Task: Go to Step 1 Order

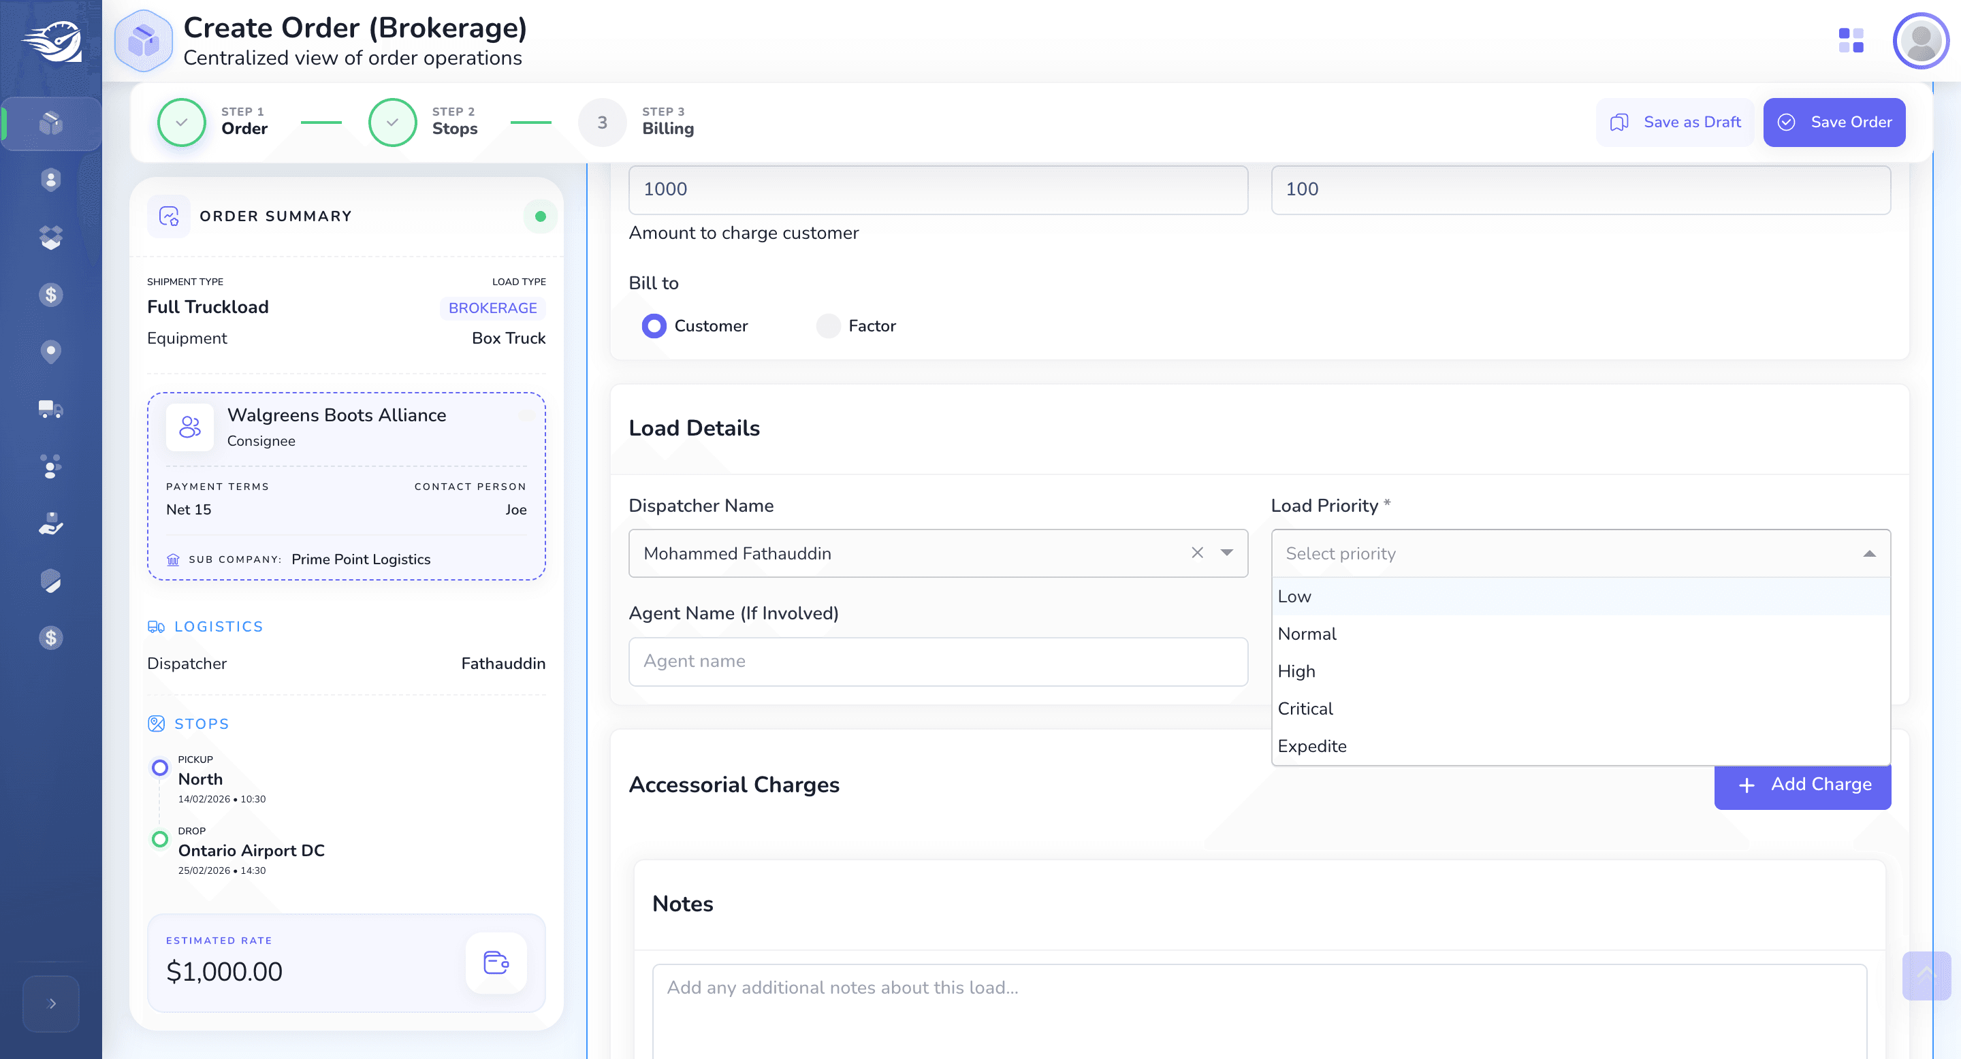Action: 213,122
